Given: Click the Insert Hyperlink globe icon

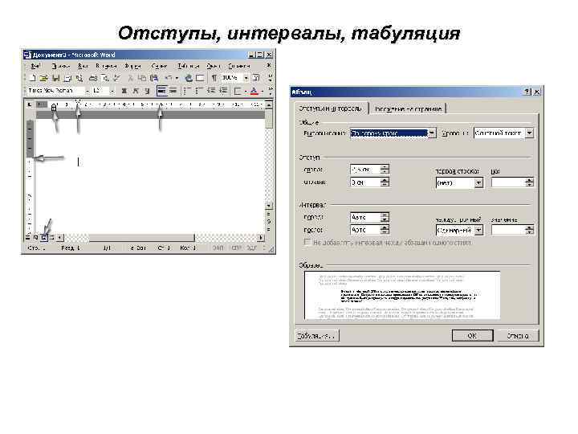Looking at the screenshot, I should tap(189, 78).
